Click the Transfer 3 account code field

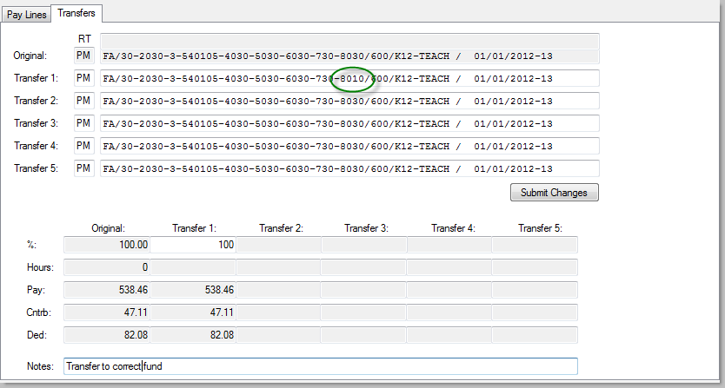(x=349, y=123)
